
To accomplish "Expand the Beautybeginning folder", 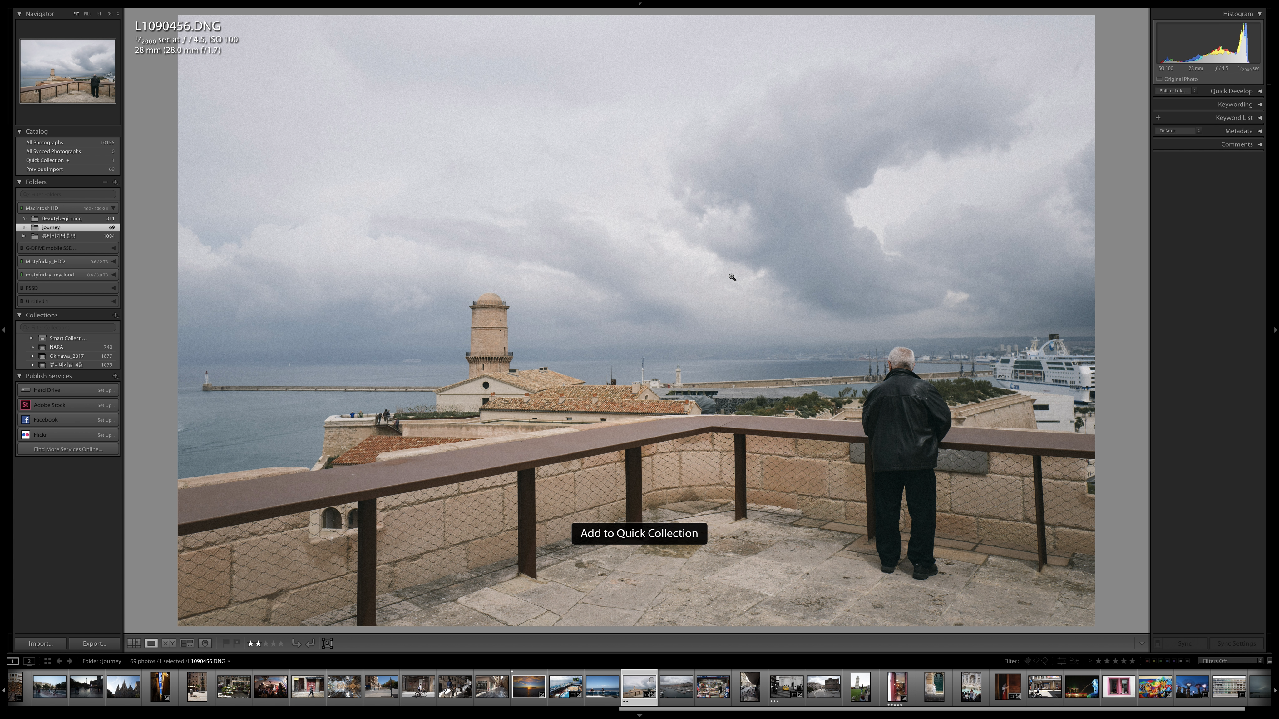I will (x=24, y=218).
